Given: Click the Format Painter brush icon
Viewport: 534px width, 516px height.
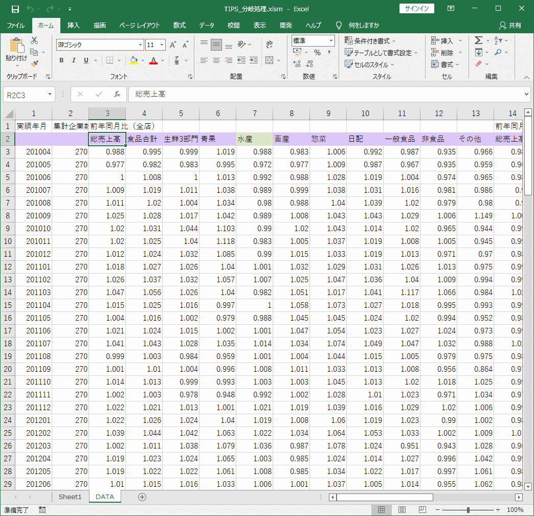Looking at the screenshot, I should click(x=34, y=64).
